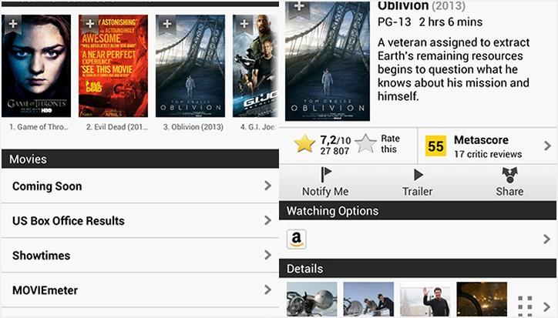Play the Oblivion trailer

[x=418, y=182]
